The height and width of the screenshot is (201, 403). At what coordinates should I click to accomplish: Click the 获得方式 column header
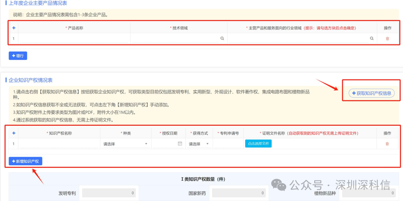[199, 133]
